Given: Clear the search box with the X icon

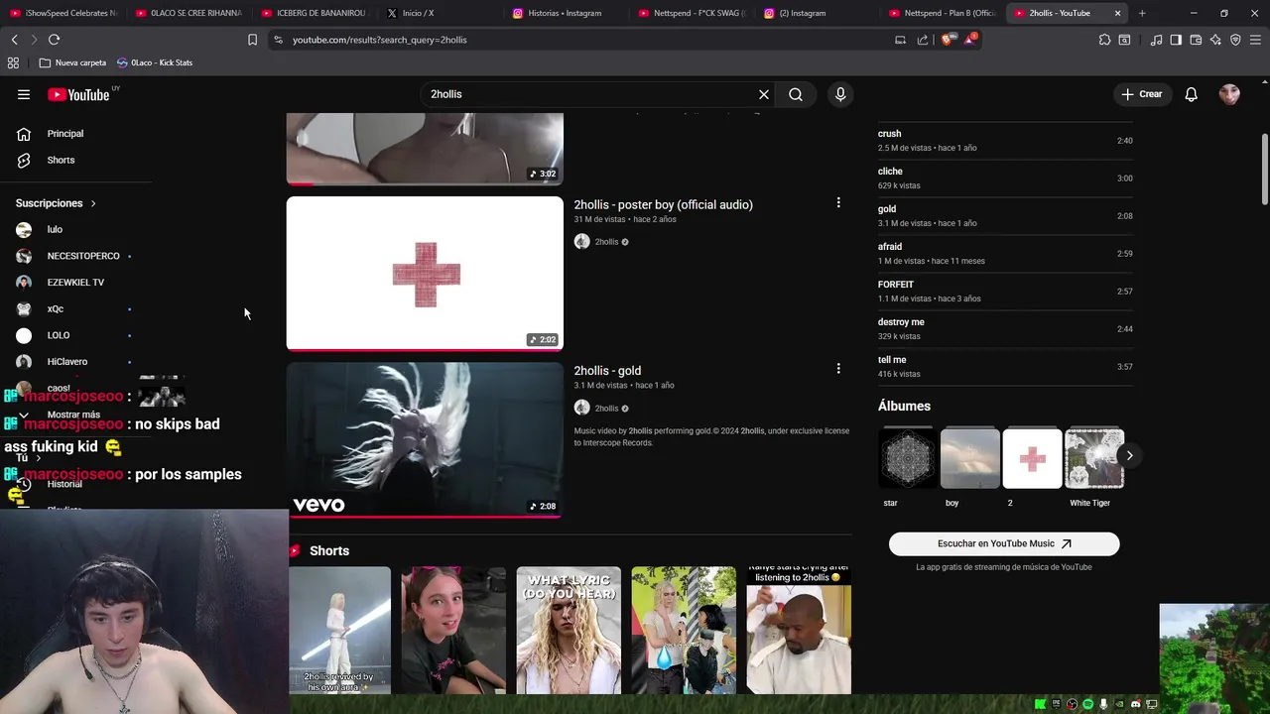Looking at the screenshot, I should (x=764, y=94).
